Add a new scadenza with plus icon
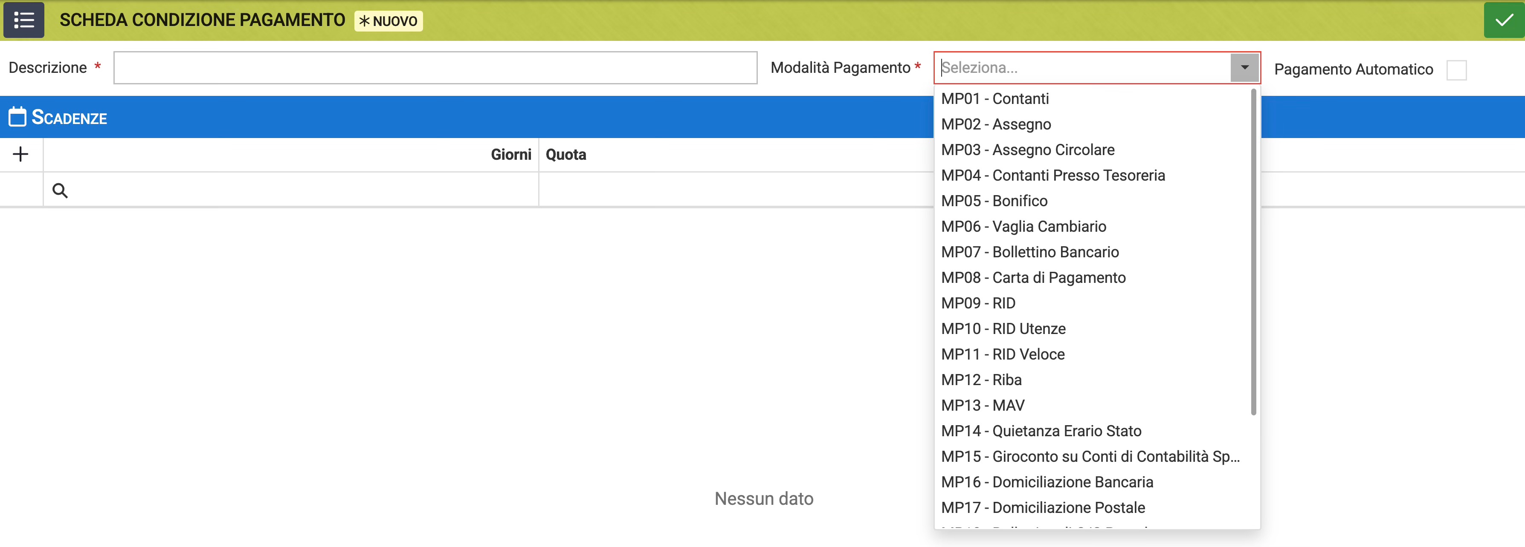The width and height of the screenshot is (1525, 547). (21, 154)
